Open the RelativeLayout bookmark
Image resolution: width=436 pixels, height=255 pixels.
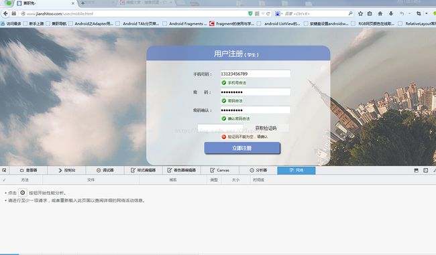(x=417, y=23)
